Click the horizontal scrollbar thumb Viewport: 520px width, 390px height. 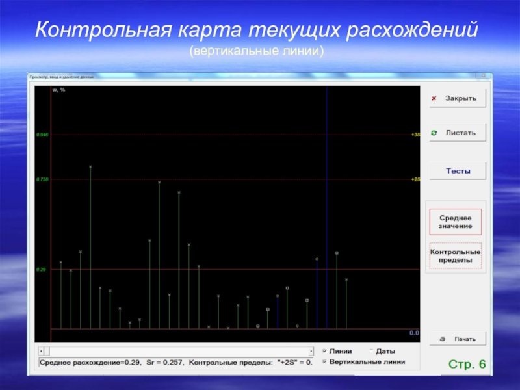pyautogui.click(x=47, y=351)
